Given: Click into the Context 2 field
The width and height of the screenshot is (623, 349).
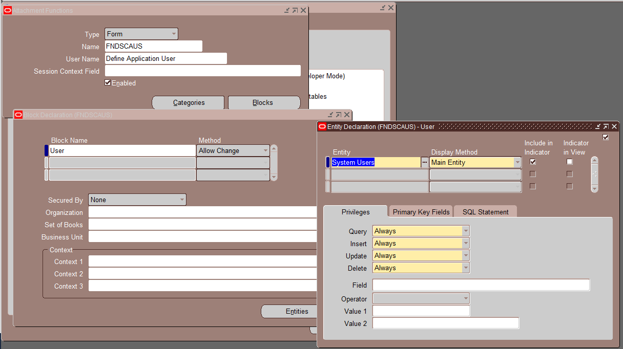Looking at the screenshot, I should click(203, 273).
